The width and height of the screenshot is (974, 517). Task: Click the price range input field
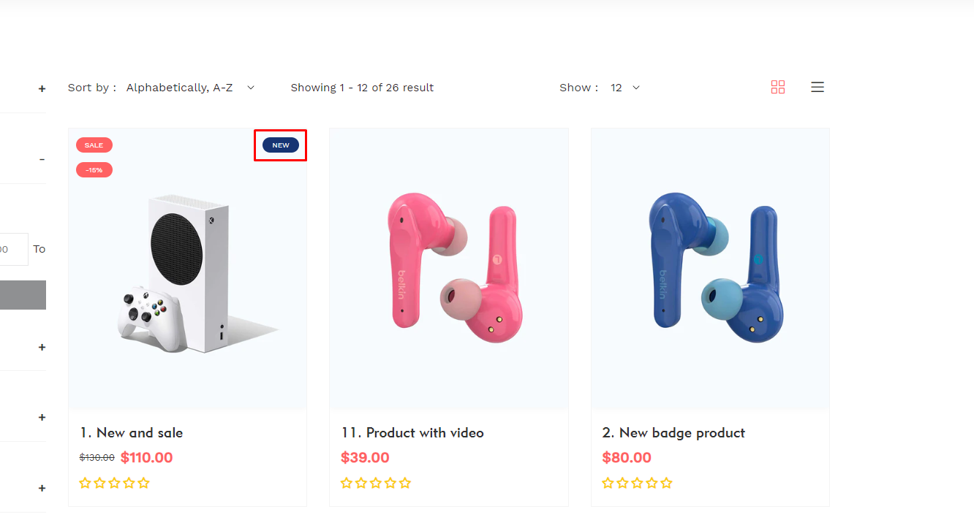coord(13,249)
